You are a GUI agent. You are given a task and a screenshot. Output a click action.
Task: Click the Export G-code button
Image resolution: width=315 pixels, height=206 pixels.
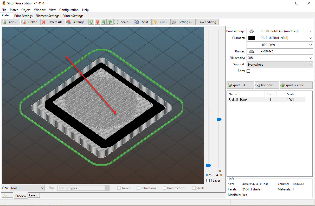click(x=296, y=85)
